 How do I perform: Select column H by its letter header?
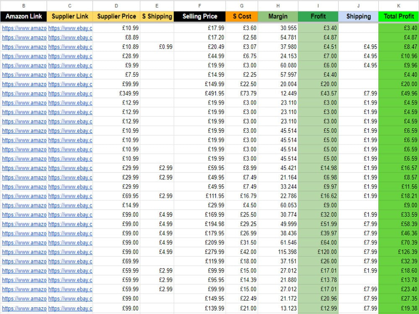pos(278,6)
